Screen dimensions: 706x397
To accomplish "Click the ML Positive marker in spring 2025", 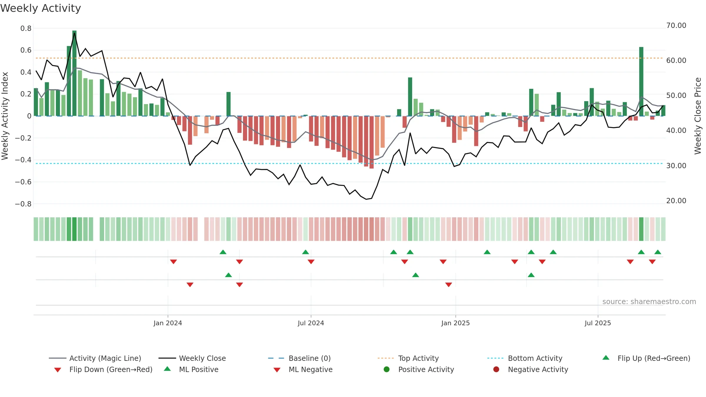I will coord(531,275).
